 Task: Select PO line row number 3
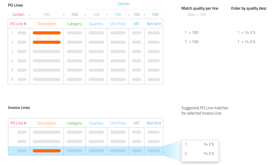point(12,51)
